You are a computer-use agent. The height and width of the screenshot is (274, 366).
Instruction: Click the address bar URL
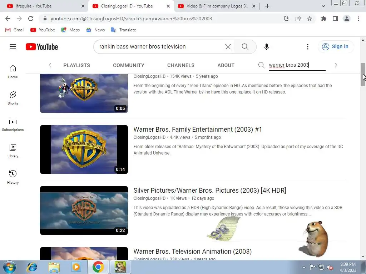pos(131,19)
